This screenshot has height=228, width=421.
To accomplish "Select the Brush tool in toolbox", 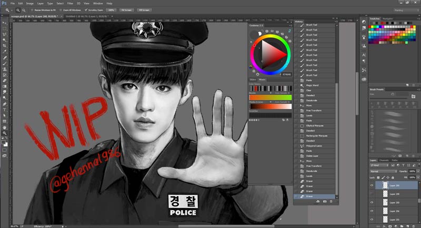I will tap(4, 63).
